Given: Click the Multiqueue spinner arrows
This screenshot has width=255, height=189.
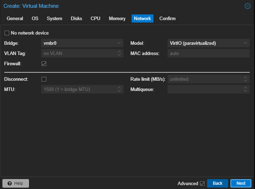Looking at the screenshot, I should (x=245, y=90).
